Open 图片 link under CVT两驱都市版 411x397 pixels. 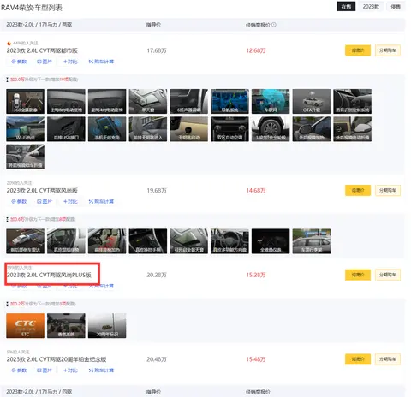45,62
